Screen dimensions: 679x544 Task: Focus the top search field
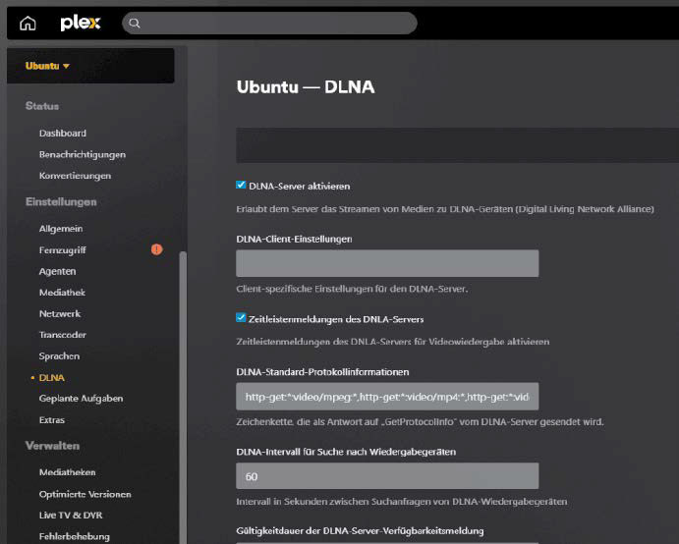(x=269, y=23)
